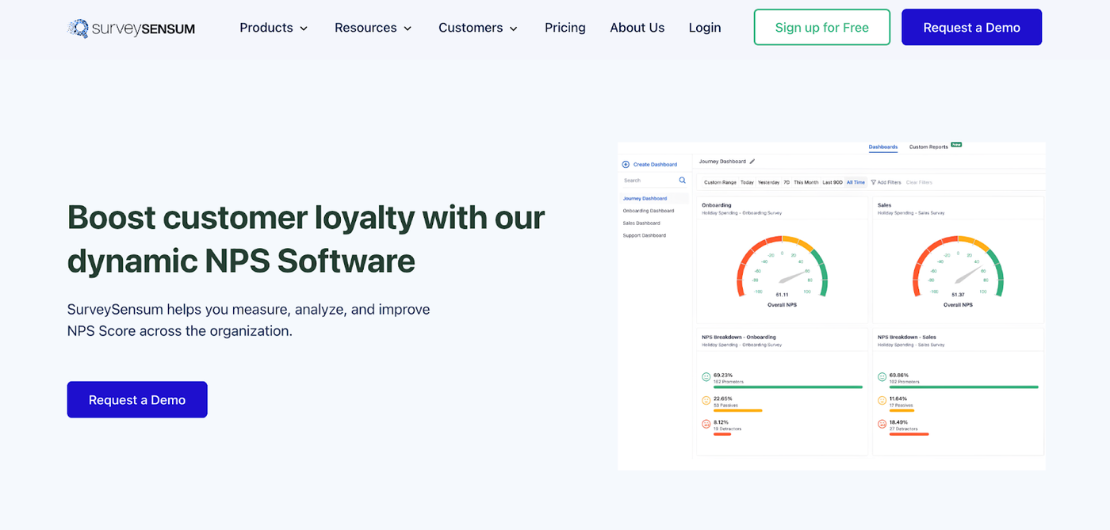Click the Journey Dashboard page title

(722, 162)
